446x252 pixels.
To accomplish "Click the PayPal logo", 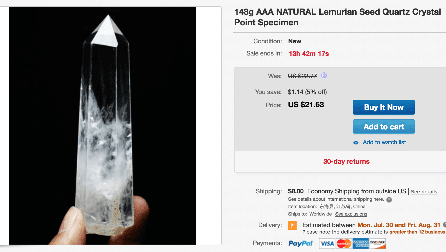I will 301,243.
